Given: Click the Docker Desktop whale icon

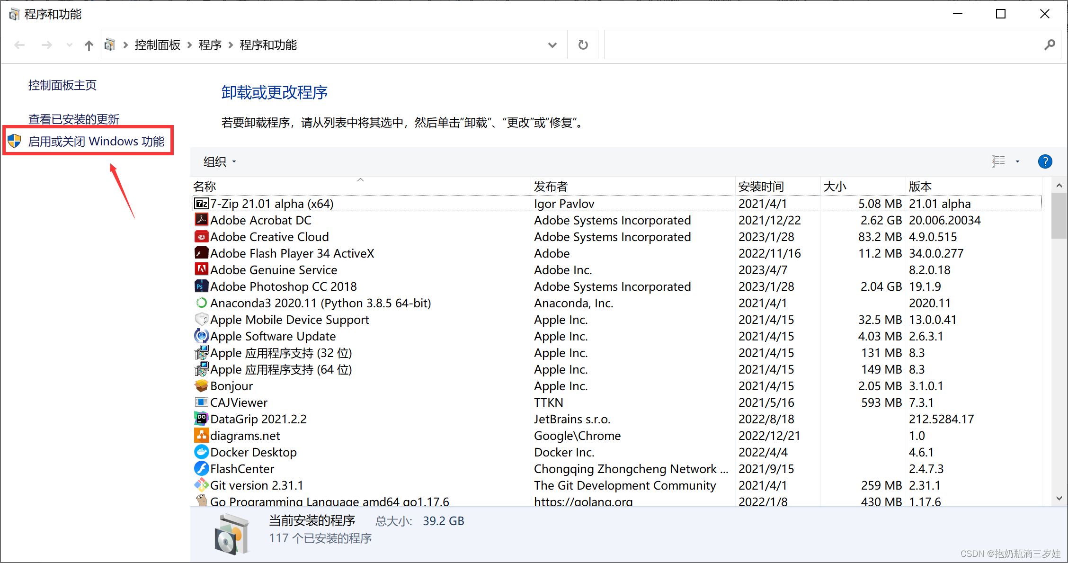Looking at the screenshot, I should 202,452.
